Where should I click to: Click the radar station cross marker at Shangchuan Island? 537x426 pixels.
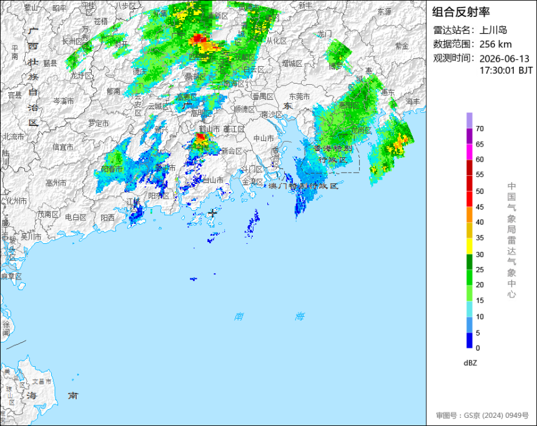coord(213,213)
